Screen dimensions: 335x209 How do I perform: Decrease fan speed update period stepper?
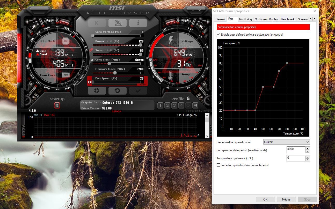pyautogui.click(x=307, y=152)
